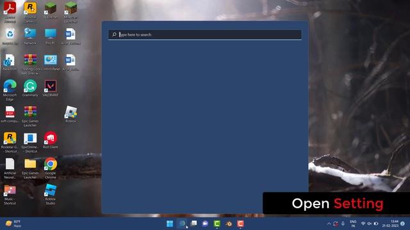Screen dimensions: 410x230
Task: Open the red Camtasia recorder taskbar icon
Action: click(241, 224)
